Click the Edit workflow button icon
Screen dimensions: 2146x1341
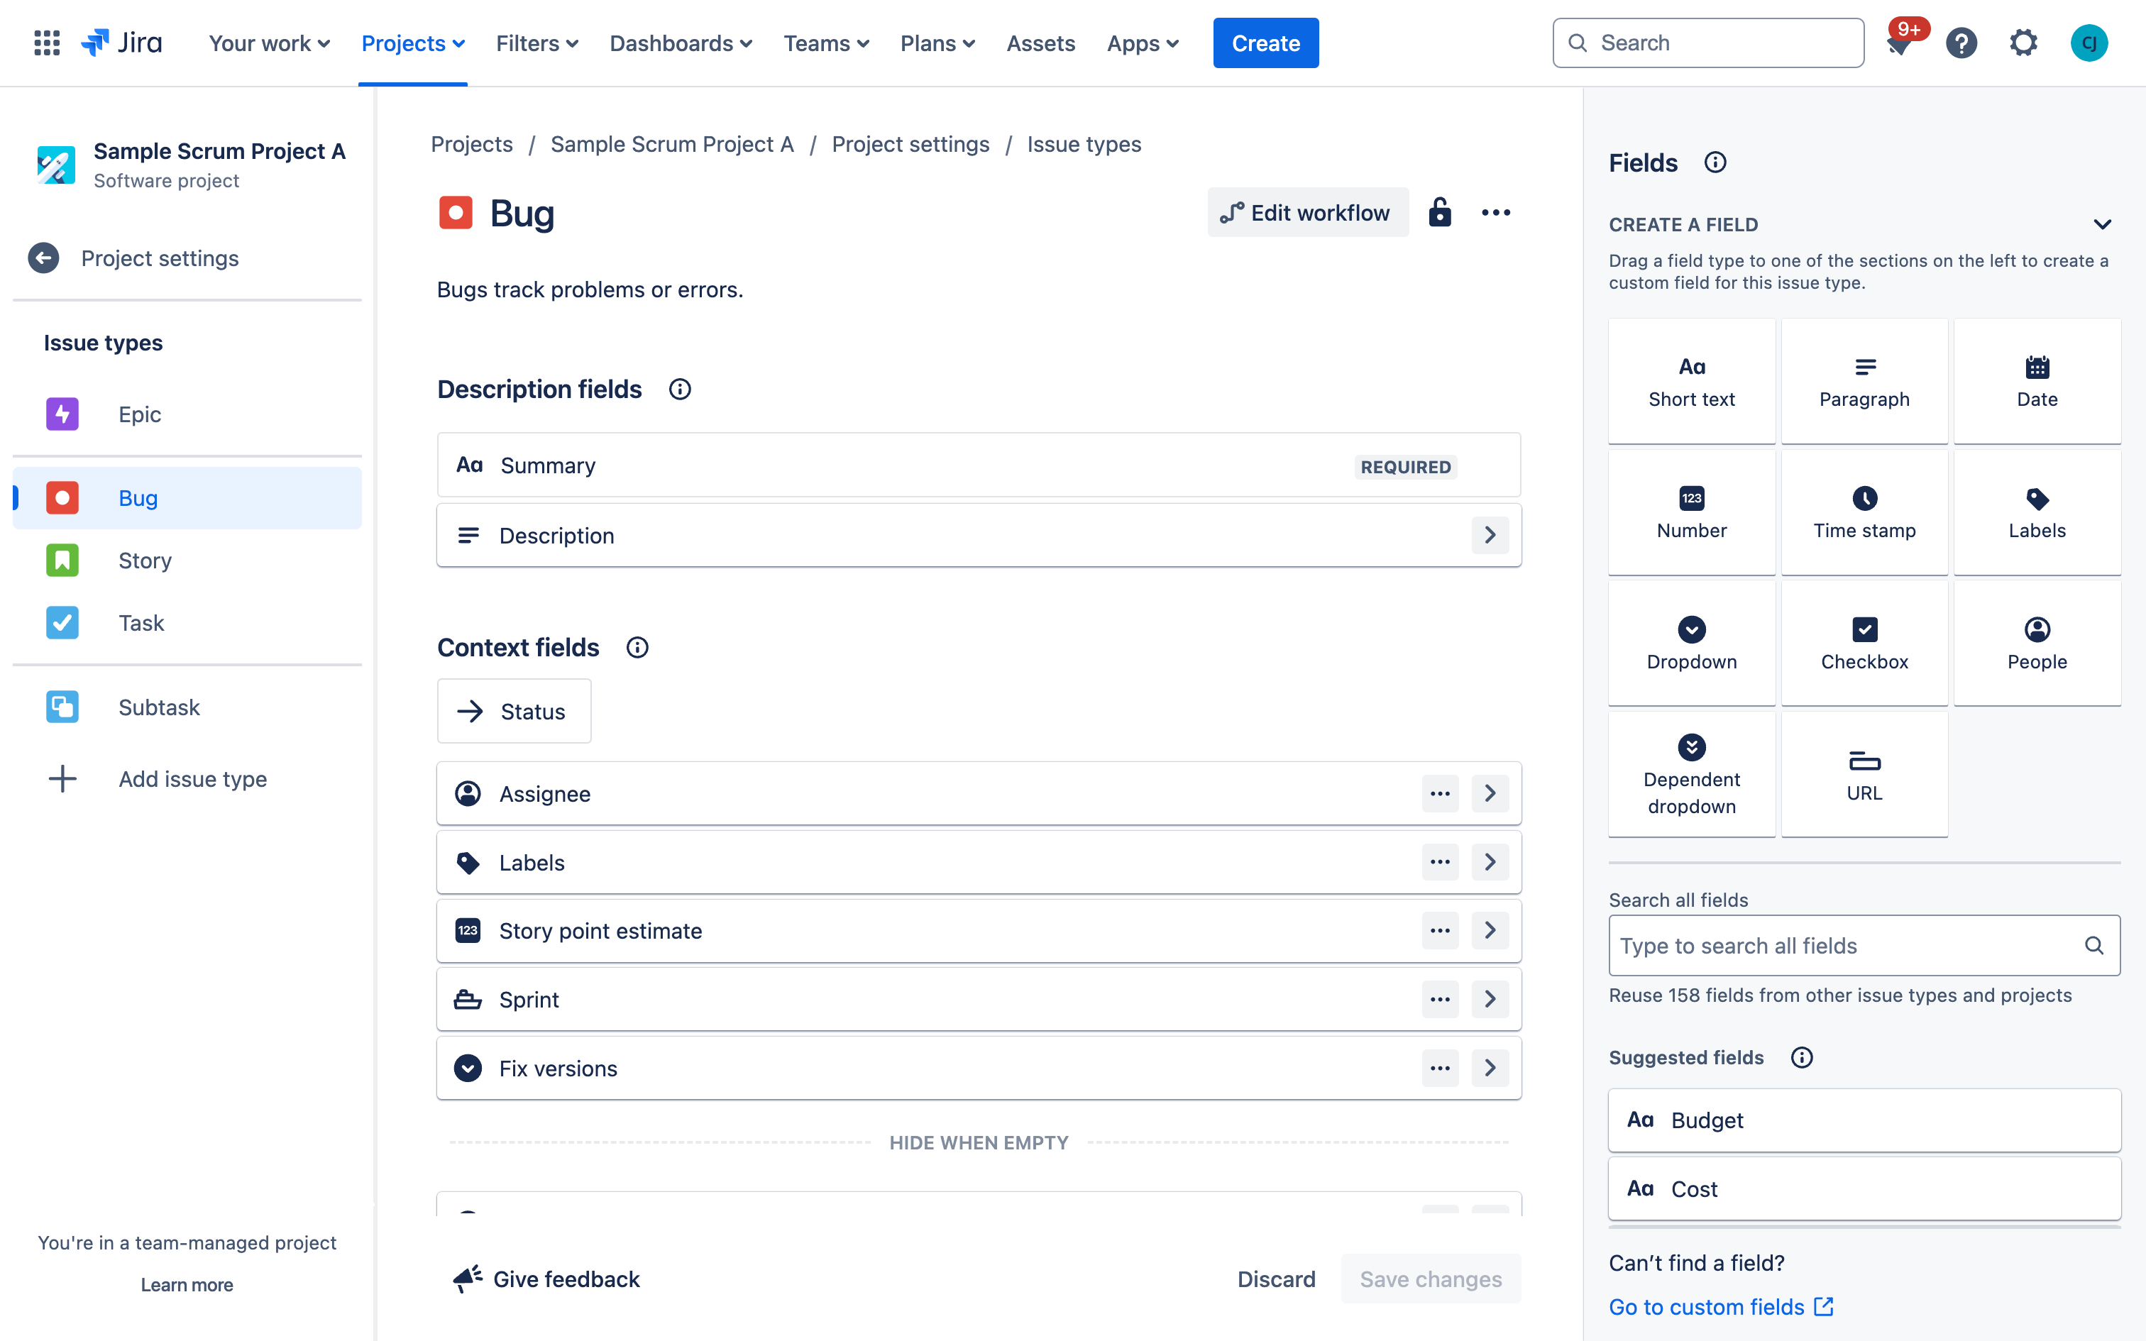tap(1231, 213)
